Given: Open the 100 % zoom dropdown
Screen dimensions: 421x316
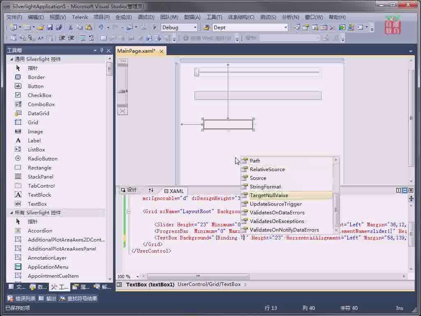Looking at the screenshot, I should [x=137, y=276].
